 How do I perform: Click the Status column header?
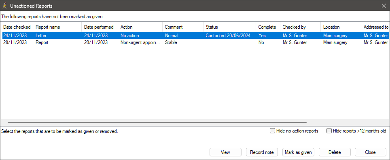(x=229, y=27)
